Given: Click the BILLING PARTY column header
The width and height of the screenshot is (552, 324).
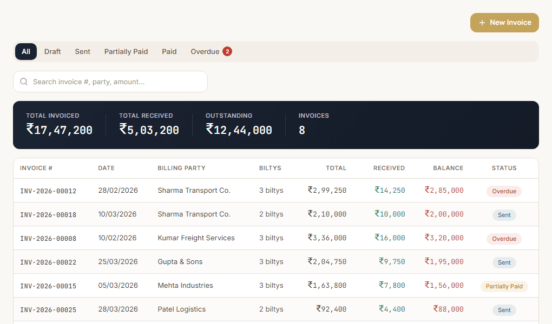Looking at the screenshot, I should (181, 168).
